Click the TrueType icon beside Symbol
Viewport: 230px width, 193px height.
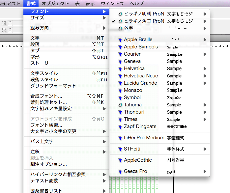pyautogui.click(x=120, y=98)
